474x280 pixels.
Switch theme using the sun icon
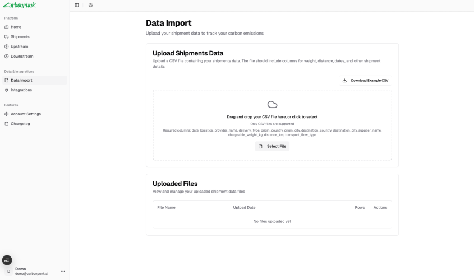[x=91, y=5]
